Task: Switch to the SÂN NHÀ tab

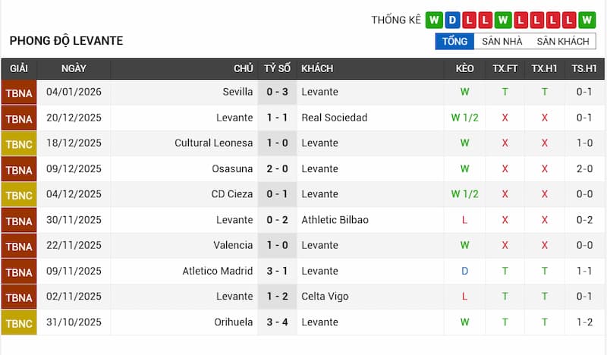Action: point(502,42)
